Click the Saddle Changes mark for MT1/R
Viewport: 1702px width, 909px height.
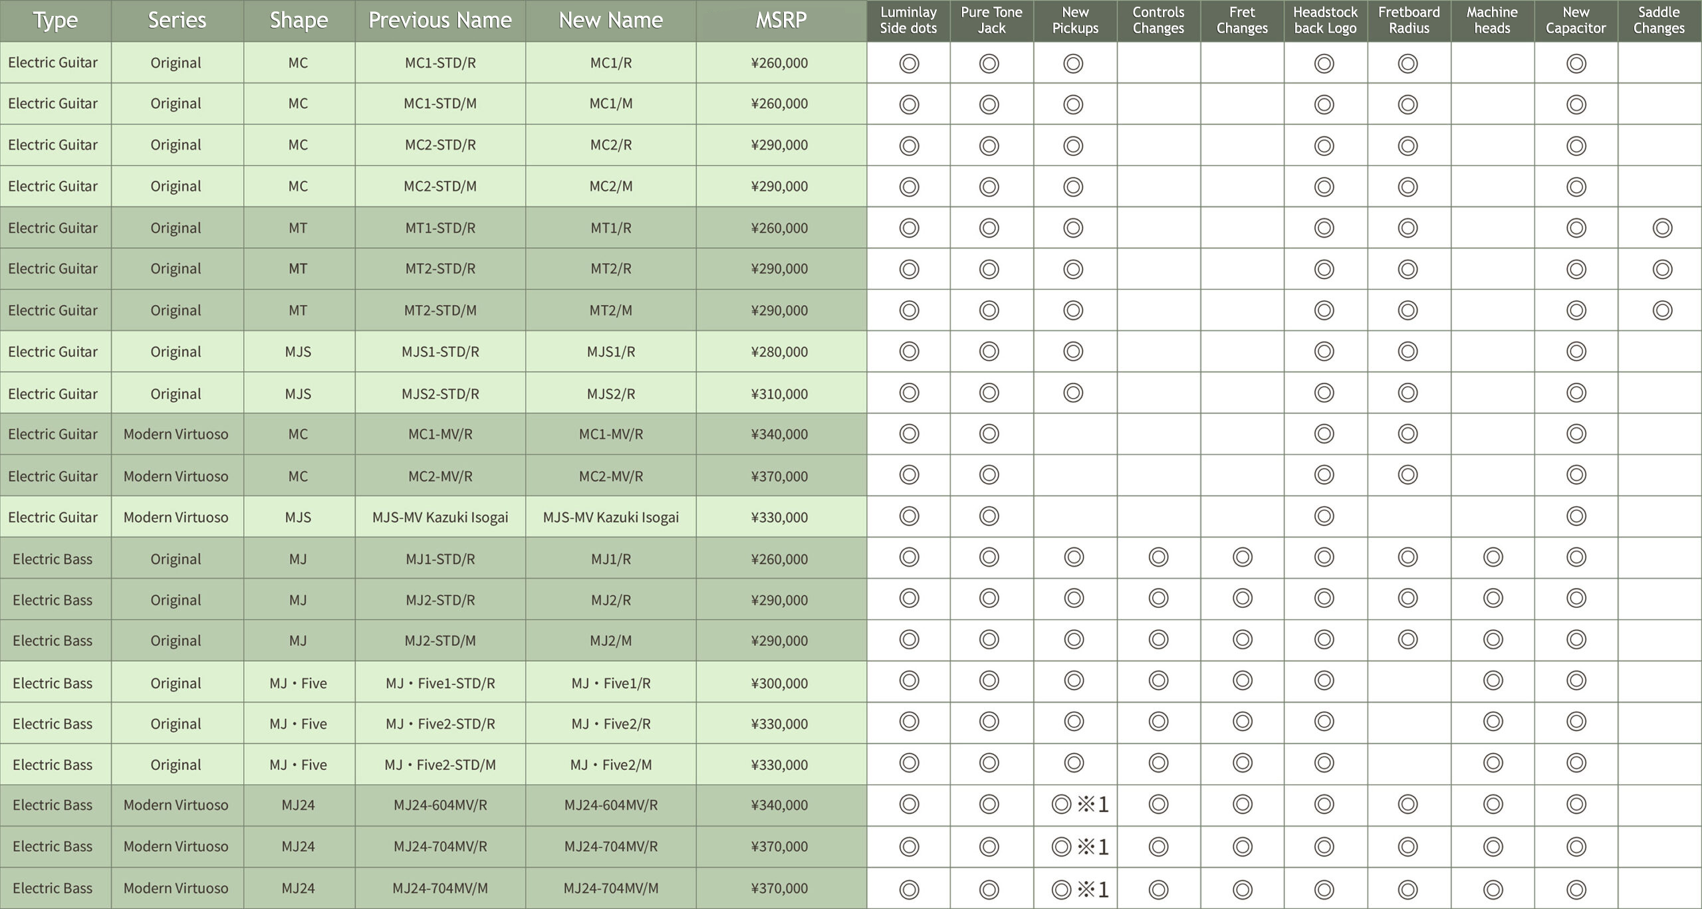click(1661, 228)
